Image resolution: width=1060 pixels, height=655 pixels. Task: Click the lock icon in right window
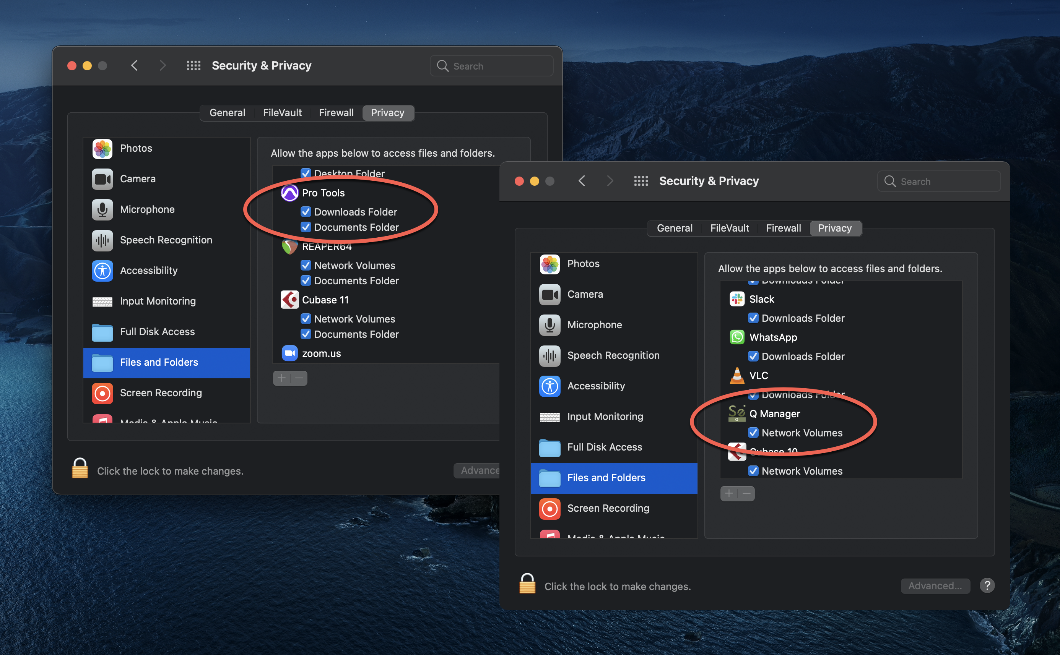[x=527, y=584]
